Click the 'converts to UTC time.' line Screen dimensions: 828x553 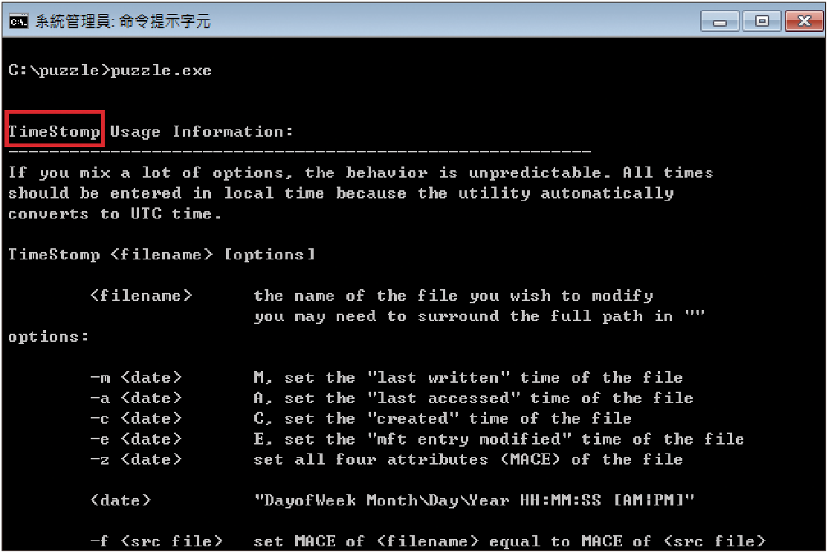tap(115, 214)
